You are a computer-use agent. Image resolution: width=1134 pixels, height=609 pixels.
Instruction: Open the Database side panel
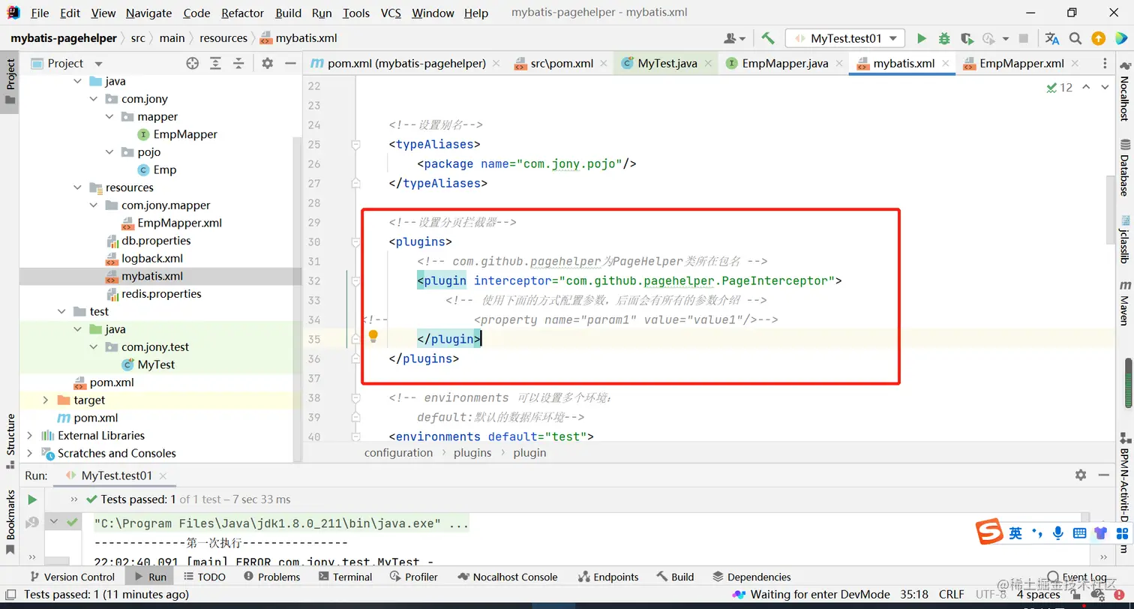(1125, 166)
